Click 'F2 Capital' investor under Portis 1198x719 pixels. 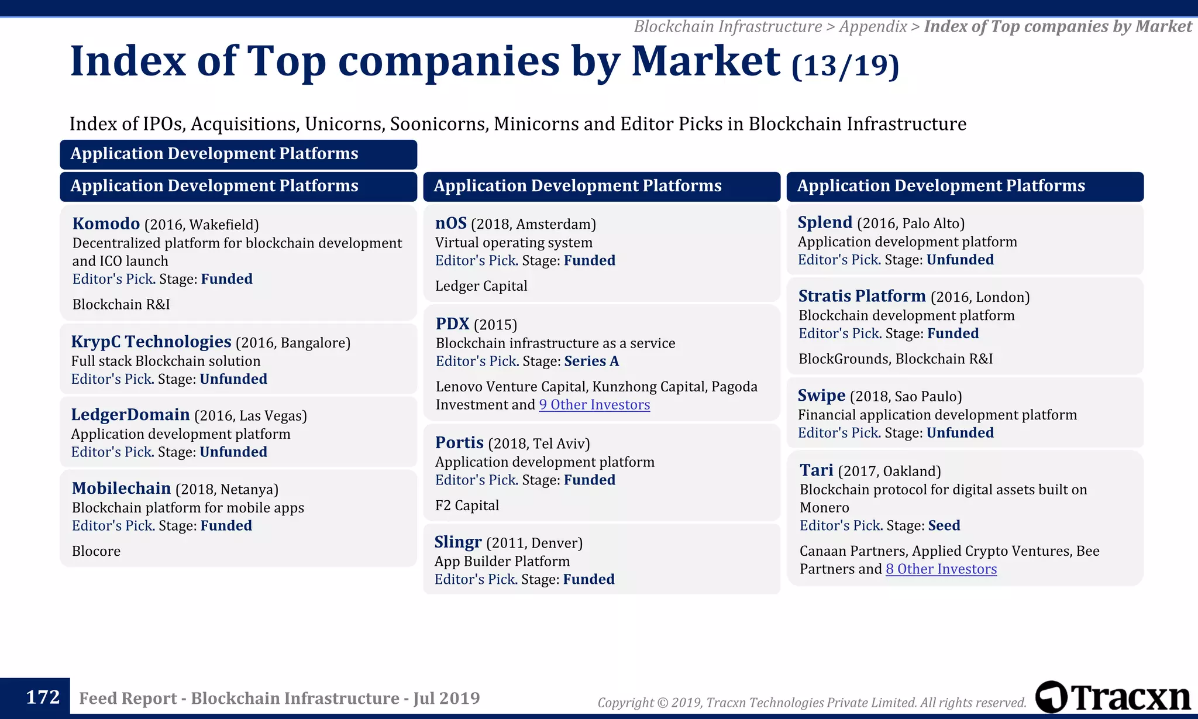tap(467, 505)
